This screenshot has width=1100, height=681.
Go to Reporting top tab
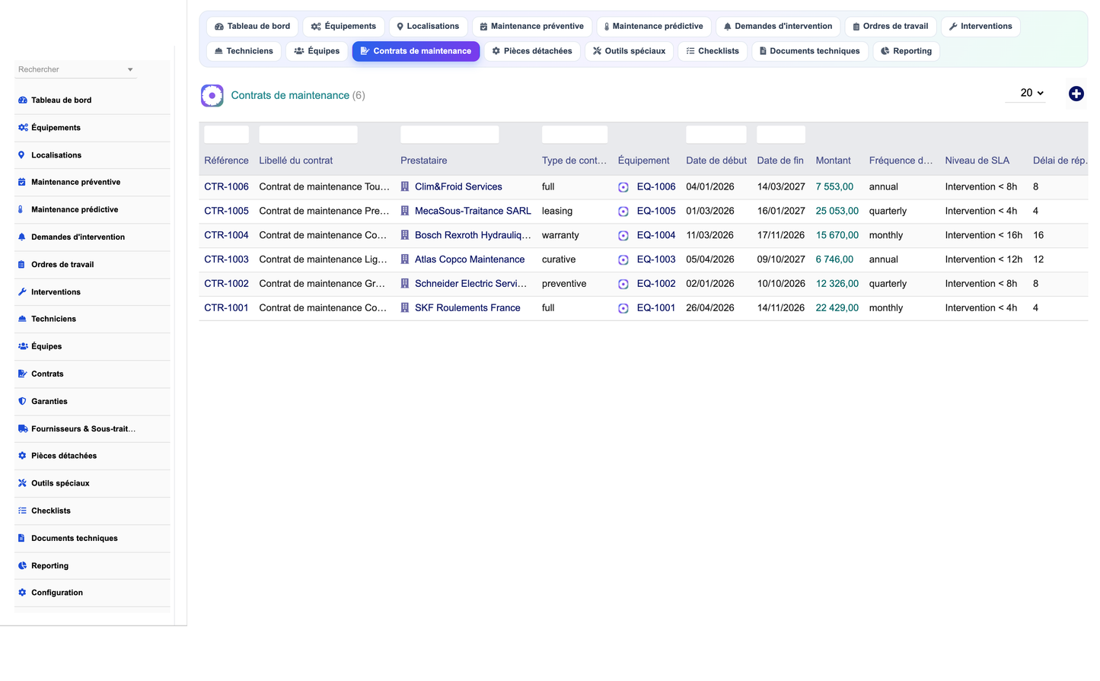pyautogui.click(x=906, y=52)
